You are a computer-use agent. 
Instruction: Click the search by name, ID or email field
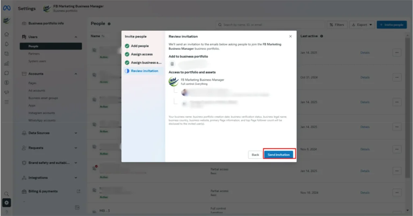click(x=270, y=25)
